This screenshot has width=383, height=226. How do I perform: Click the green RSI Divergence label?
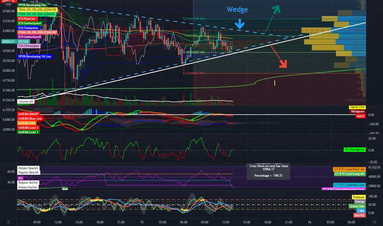(x=355, y=150)
